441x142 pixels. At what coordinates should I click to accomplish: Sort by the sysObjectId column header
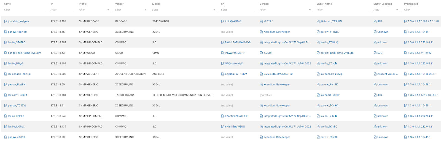pyautogui.click(x=411, y=4)
